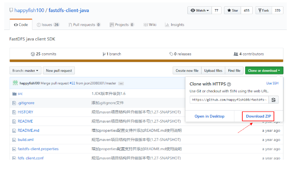Open the commit message for src row

pyautogui.click(x=108, y=94)
